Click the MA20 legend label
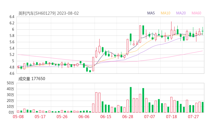 181,13
